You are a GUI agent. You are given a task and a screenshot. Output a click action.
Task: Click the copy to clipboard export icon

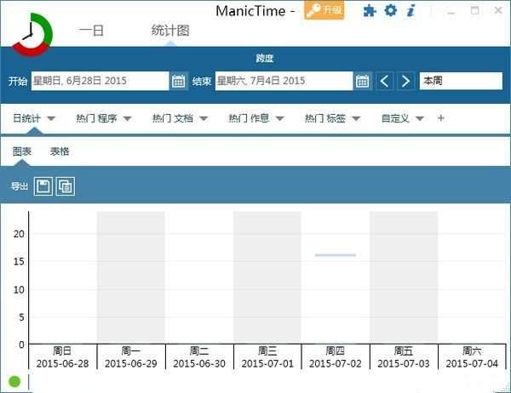pyautogui.click(x=66, y=186)
